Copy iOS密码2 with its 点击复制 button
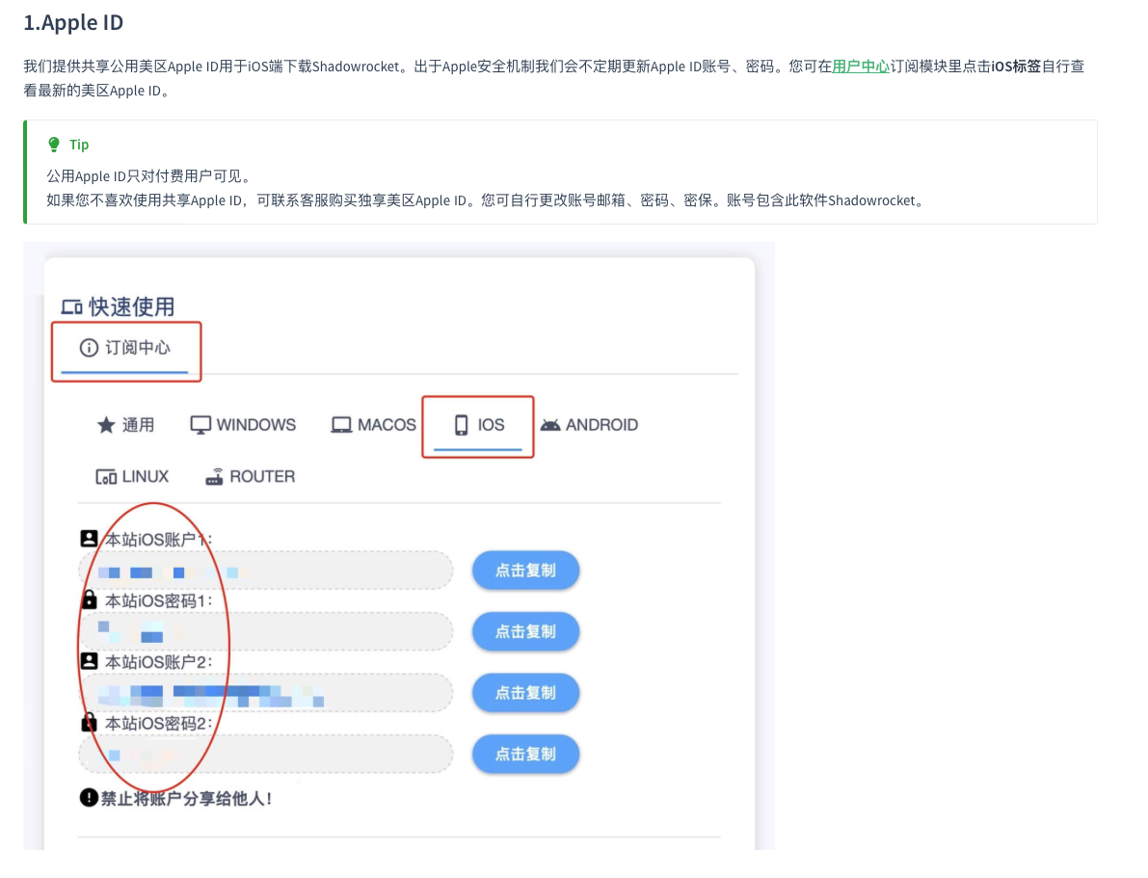Viewport: 1148px width, 878px height. point(525,754)
